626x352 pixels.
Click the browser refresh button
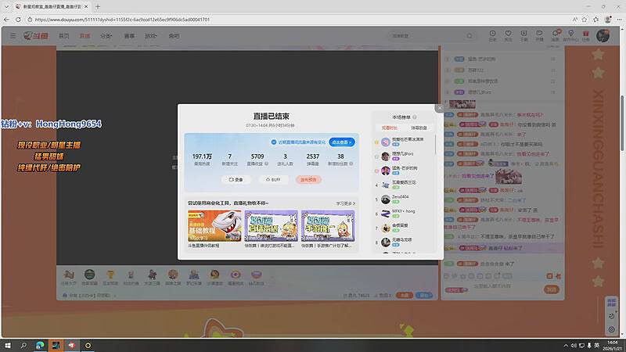click(x=18, y=19)
